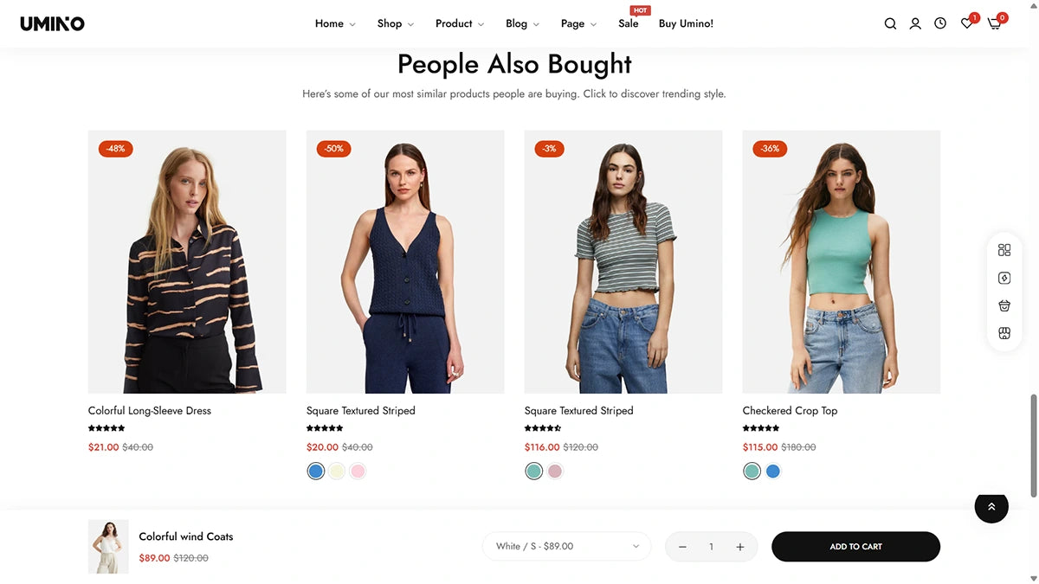
Task: Click the Sale menu with HOT badge
Action: click(629, 23)
